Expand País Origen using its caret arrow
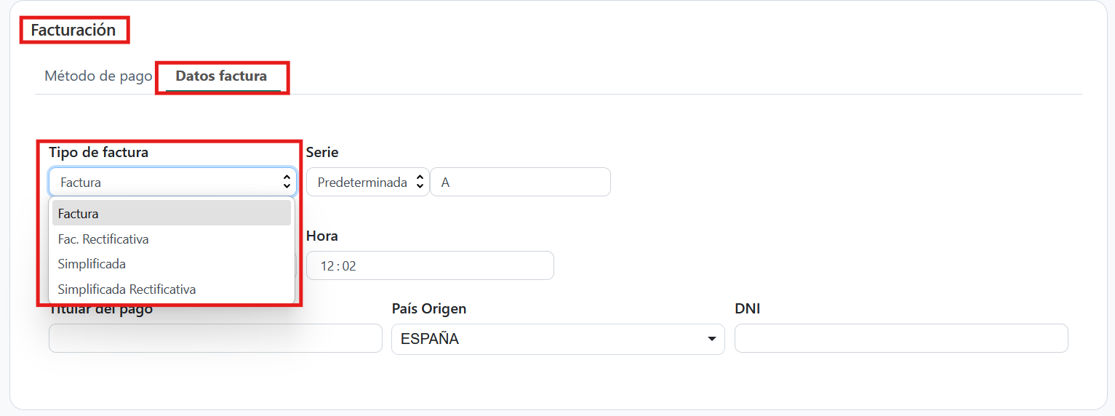The height and width of the screenshot is (416, 1115). pyautogui.click(x=711, y=340)
